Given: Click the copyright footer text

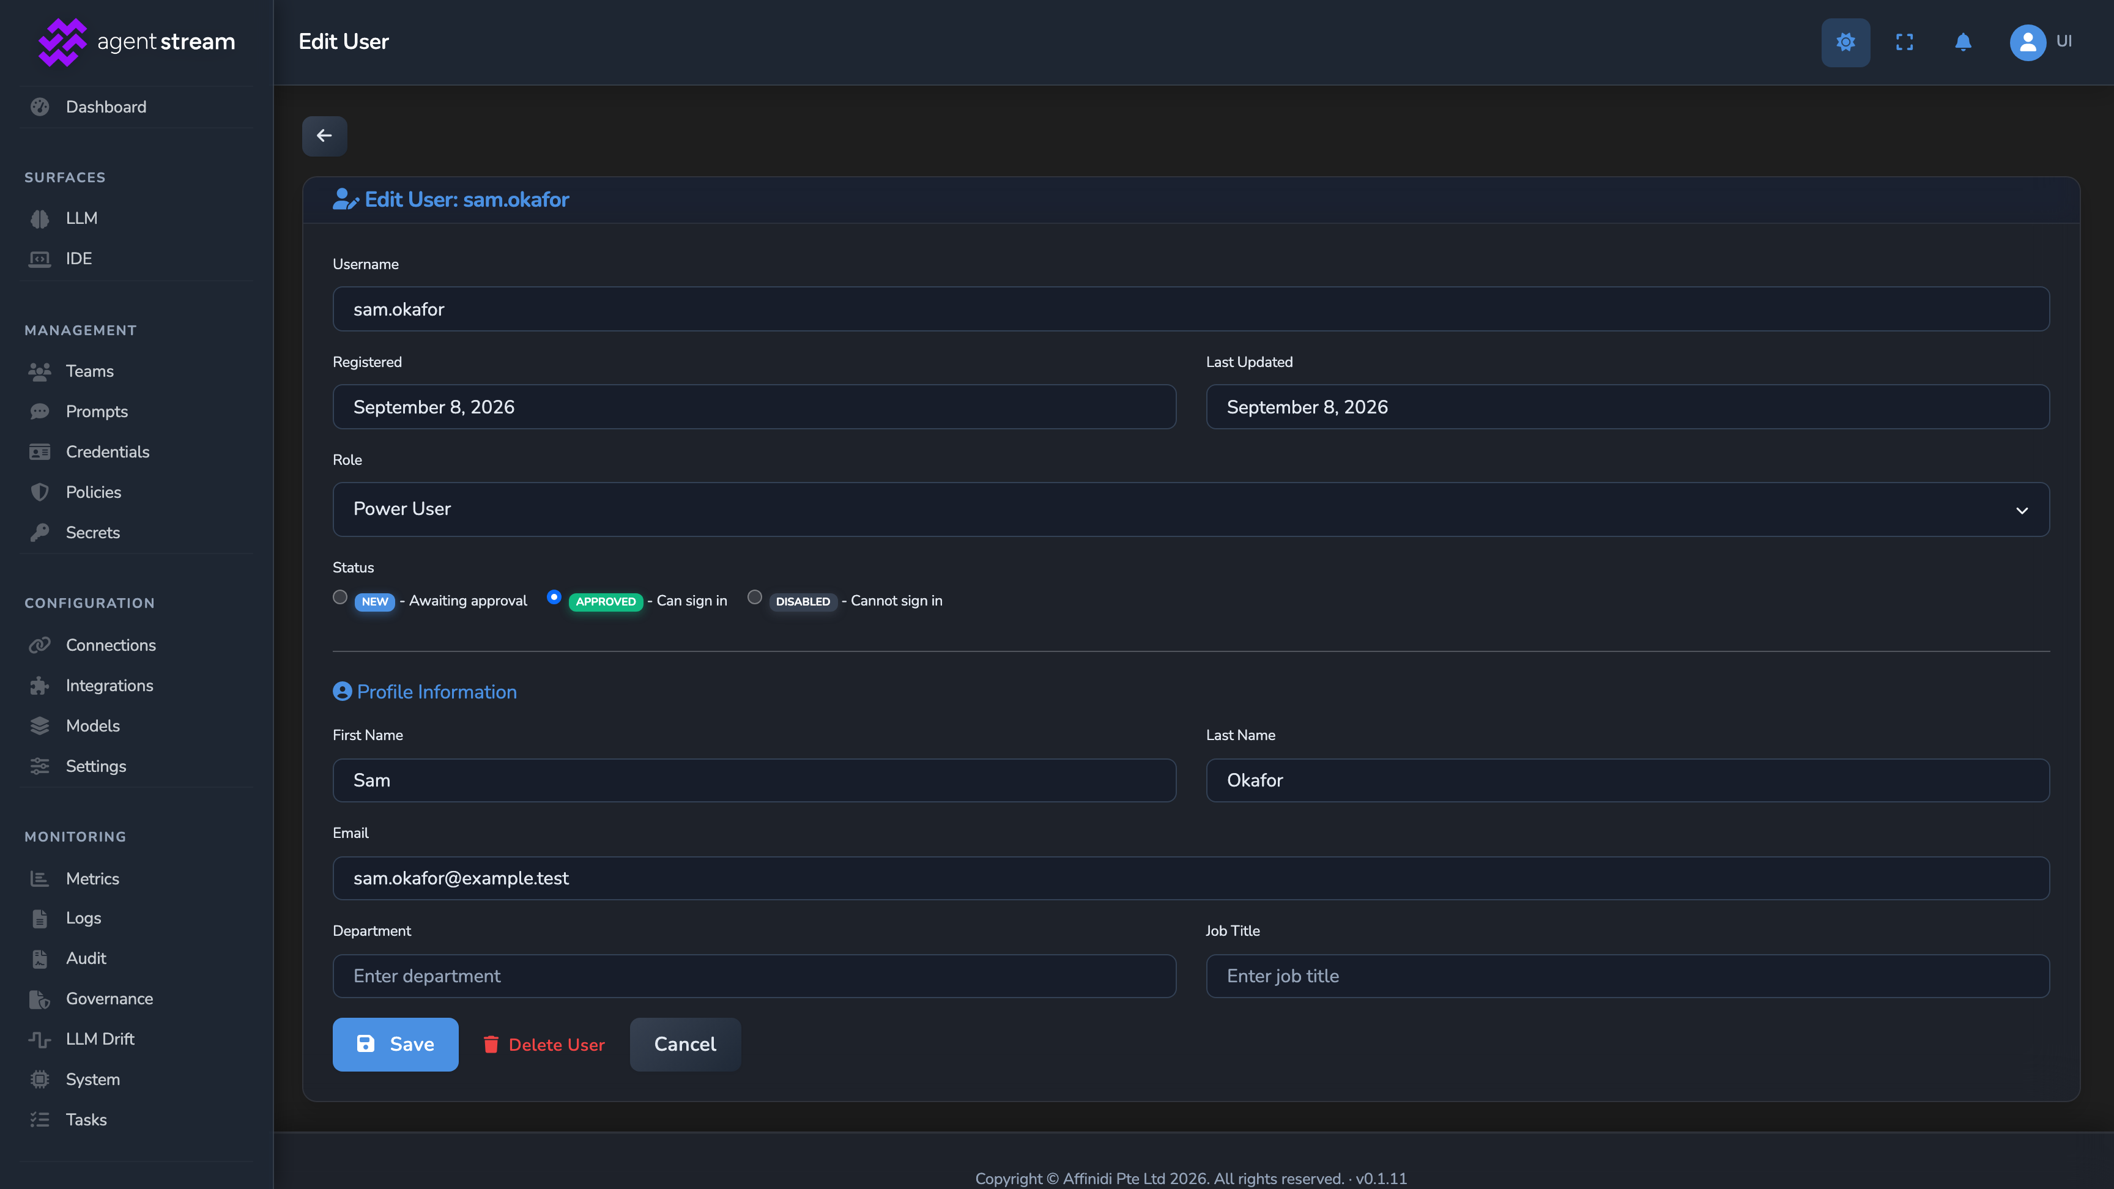Looking at the screenshot, I should point(1191,1179).
